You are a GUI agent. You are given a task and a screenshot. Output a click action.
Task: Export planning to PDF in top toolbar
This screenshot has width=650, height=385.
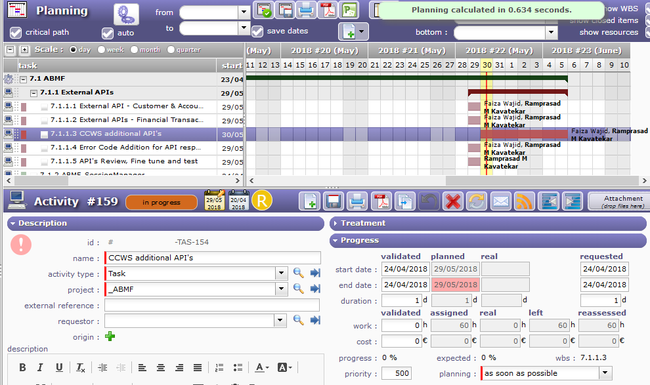pos(327,10)
